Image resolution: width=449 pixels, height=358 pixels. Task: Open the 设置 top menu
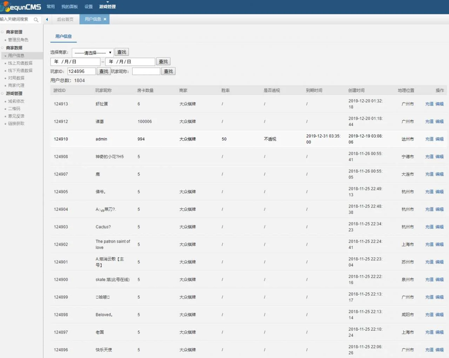88,7
